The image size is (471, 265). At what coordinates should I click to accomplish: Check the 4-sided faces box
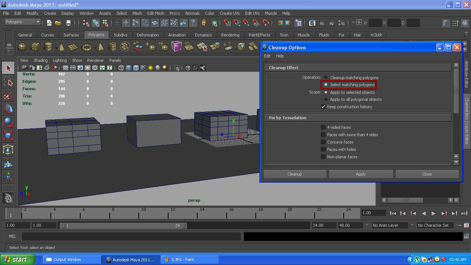tap(323, 127)
